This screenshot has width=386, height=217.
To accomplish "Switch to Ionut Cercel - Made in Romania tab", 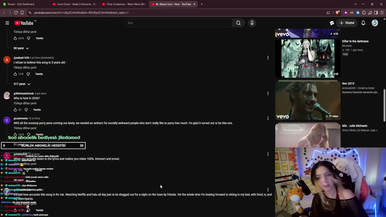I will point(74,4).
